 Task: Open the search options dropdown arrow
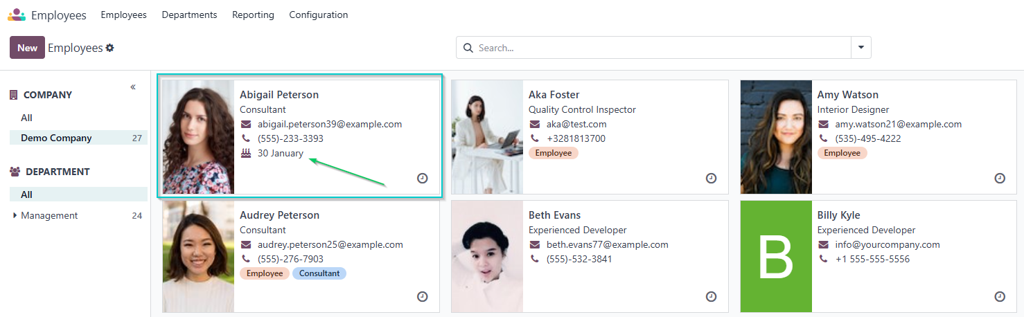(x=860, y=48)
